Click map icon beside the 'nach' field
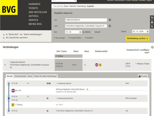This screenshot has height=116, width=154. click(x=110, y=26)
